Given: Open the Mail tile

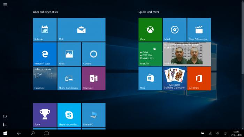Looking at the screenshot, I should coord(81,30).
